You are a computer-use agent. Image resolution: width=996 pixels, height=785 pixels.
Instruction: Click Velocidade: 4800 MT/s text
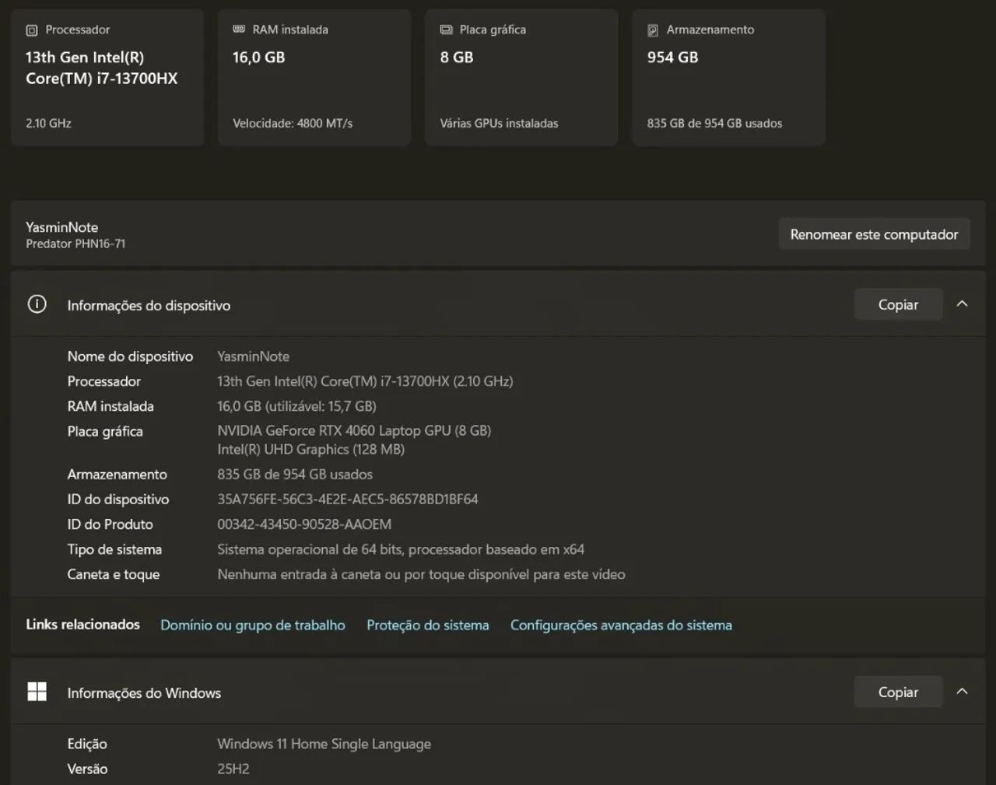[293, 123]
